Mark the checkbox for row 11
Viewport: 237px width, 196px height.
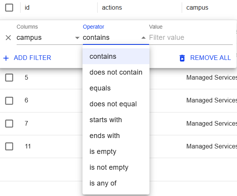[x=9, y=147]
